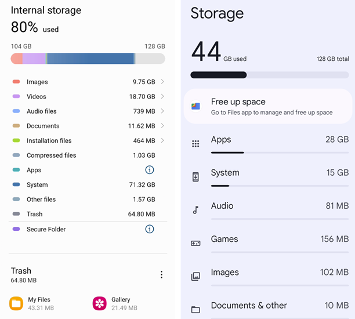This screenshot has height=319, width=355.
Task: Tap the 1.03 GB Compressed files value
Action: [x=144, y=155]
